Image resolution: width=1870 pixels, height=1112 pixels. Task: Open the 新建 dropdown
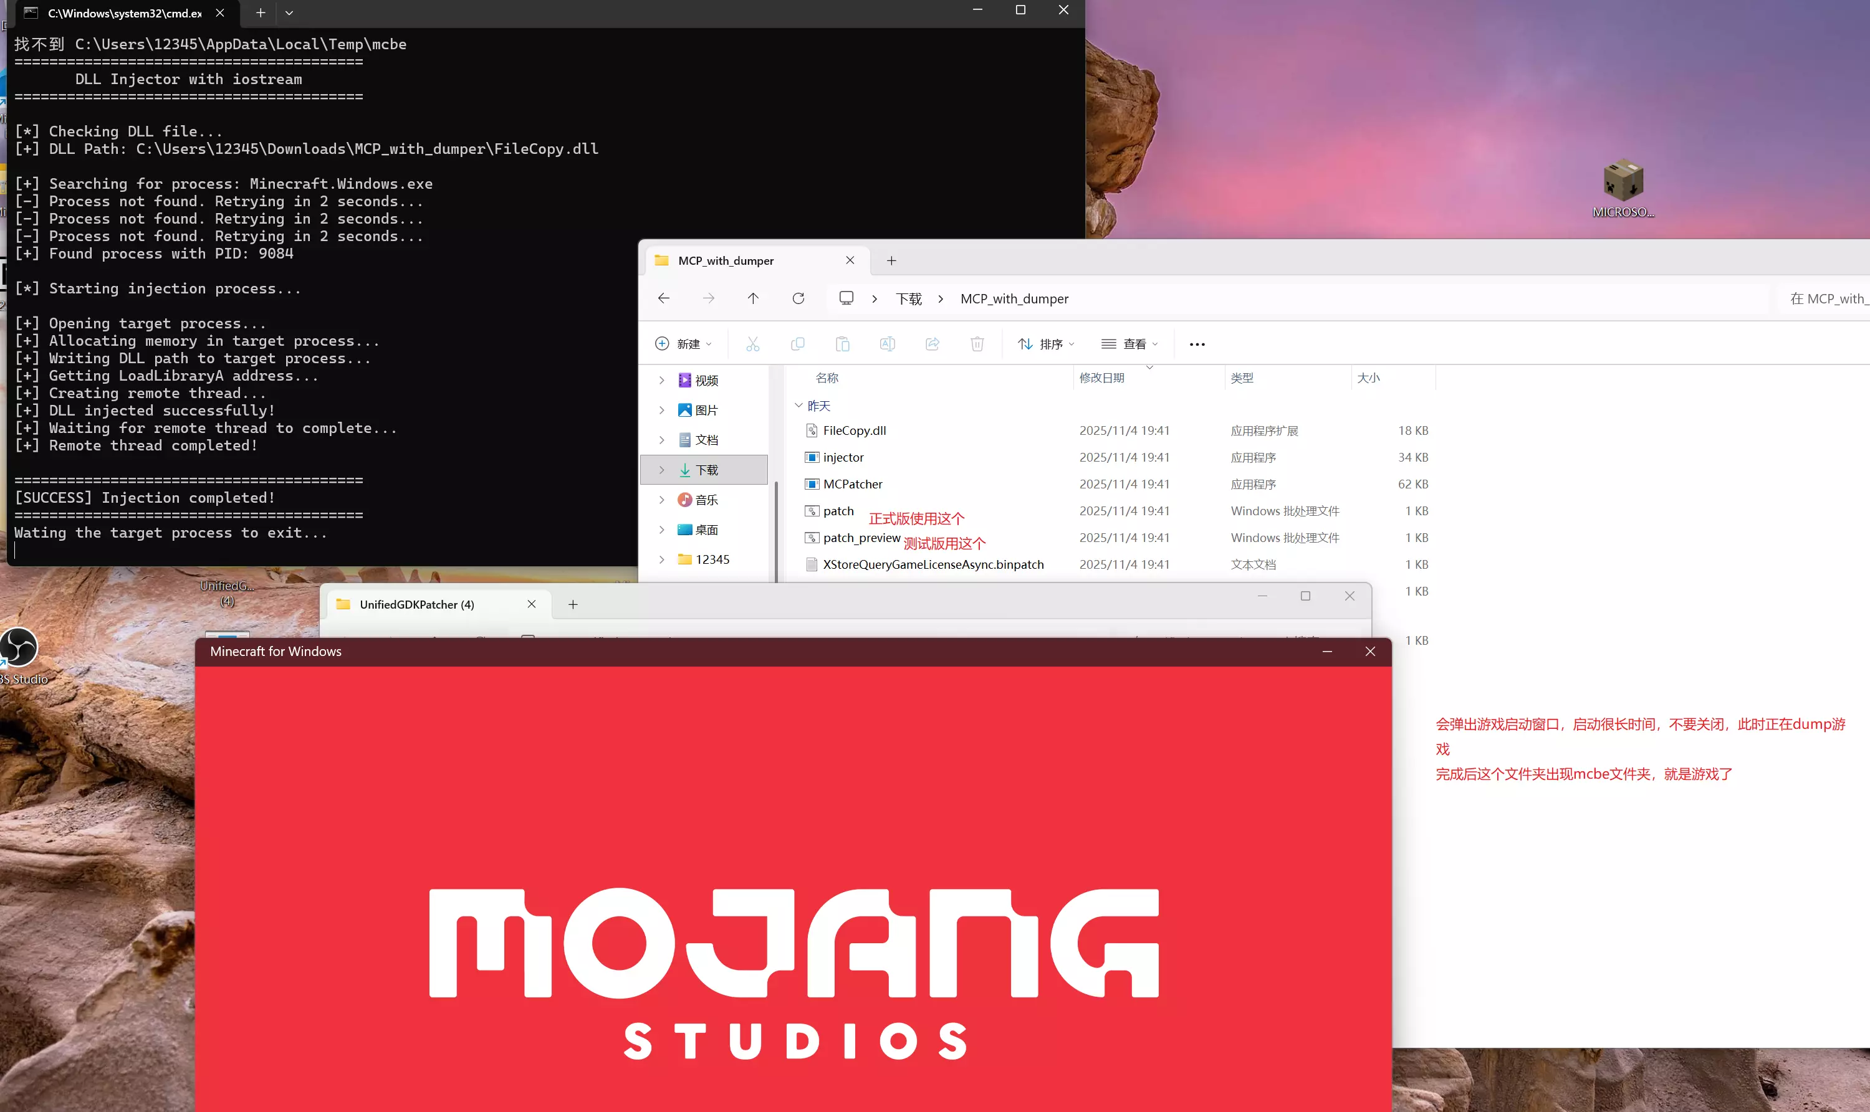[683, 344]
